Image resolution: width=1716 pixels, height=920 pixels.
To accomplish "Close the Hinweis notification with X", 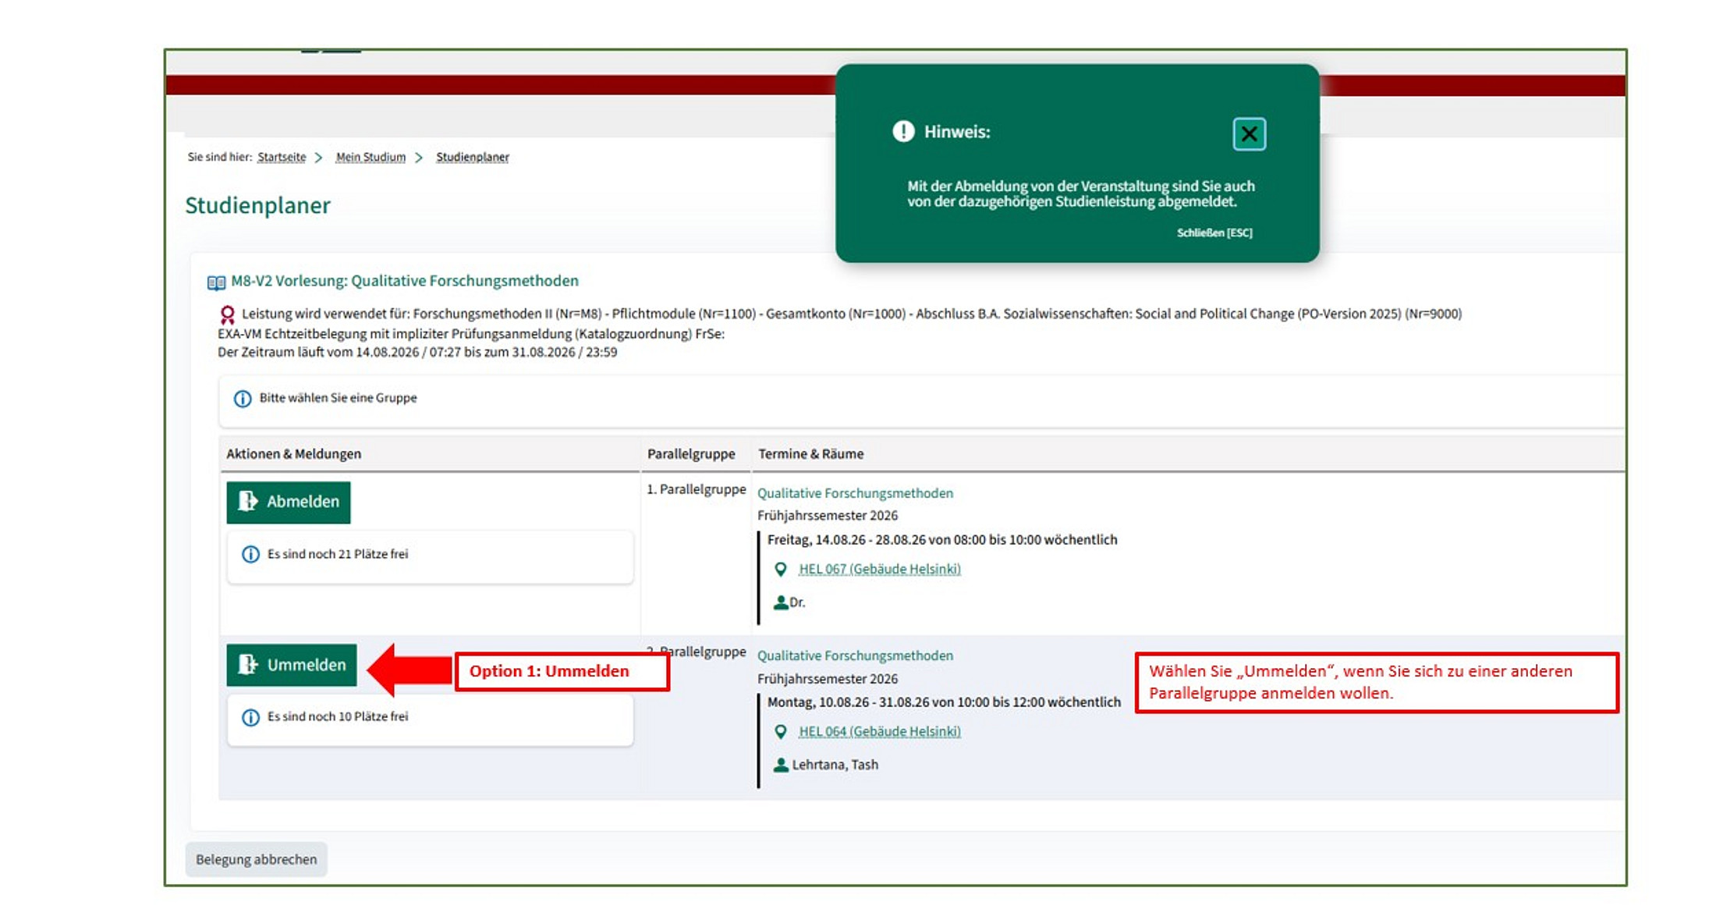I will [x=1249, y=134].
